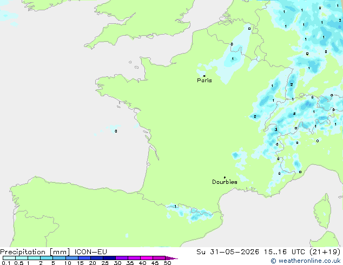Click the '10' legend scale label
Viewport: 343px width, 265px height.
click(68, 263)
